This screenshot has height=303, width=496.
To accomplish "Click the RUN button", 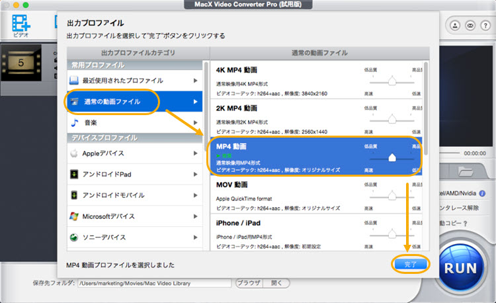I will 460,268.
